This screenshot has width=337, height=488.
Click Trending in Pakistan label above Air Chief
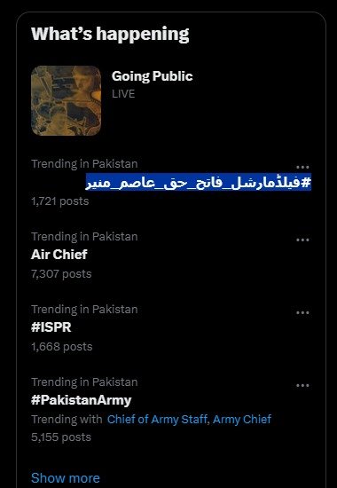click(84, 237)
